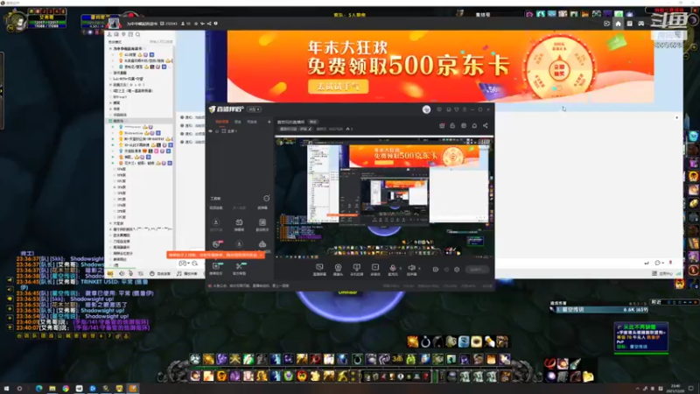700x394 pixels.
Task: Open search icon in YY channel panel
Action: 138,34
